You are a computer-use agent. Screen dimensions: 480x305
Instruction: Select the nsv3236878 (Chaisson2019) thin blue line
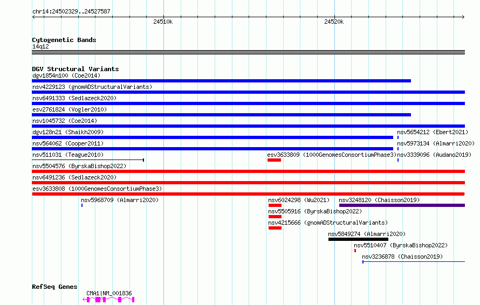[x=414, y=262]
